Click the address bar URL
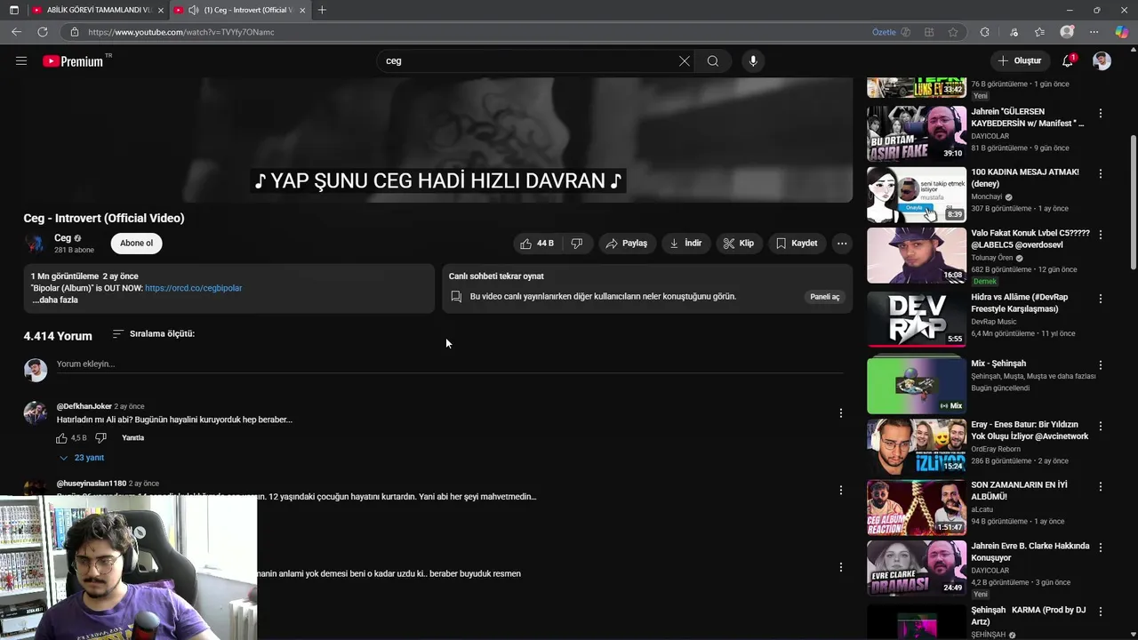The width and height of the screenshot is (1138, 640). pos(181,32)
